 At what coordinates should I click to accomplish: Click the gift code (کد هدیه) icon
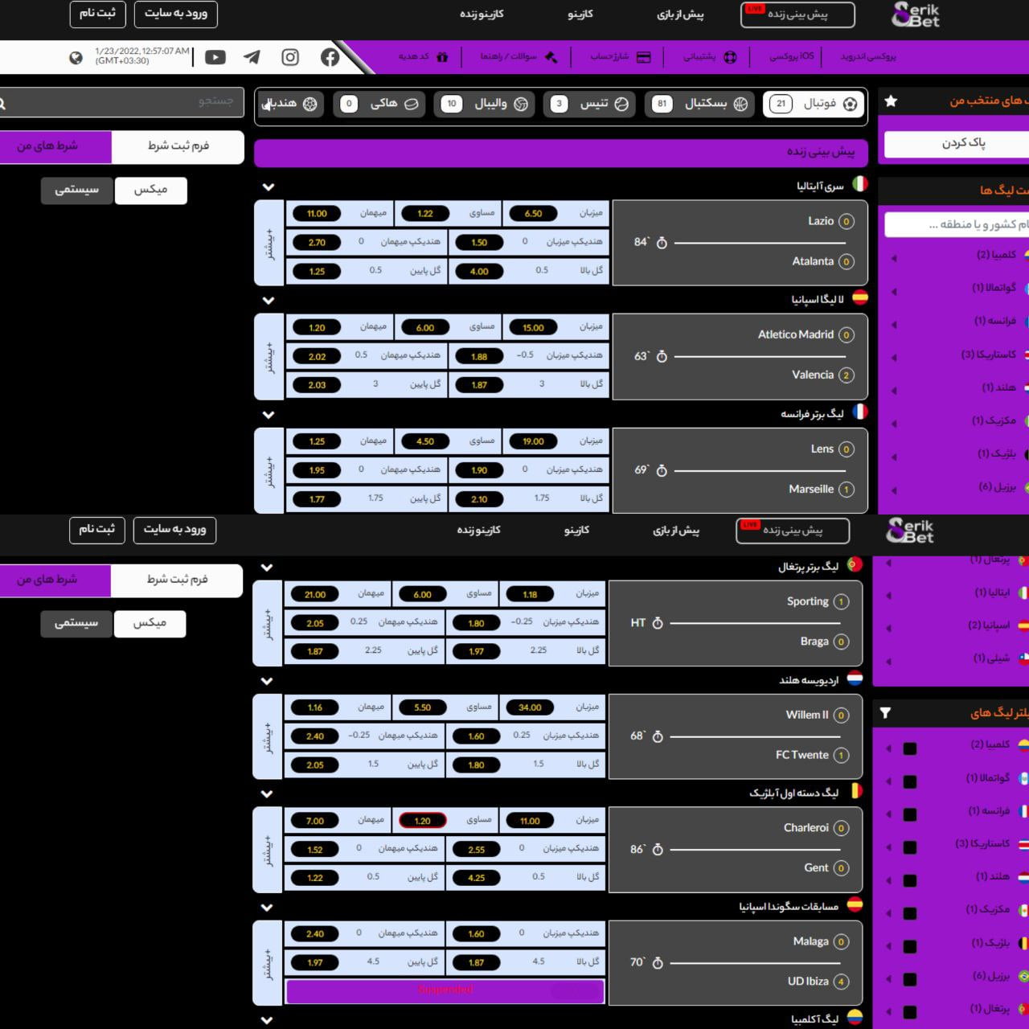(442, 57)
